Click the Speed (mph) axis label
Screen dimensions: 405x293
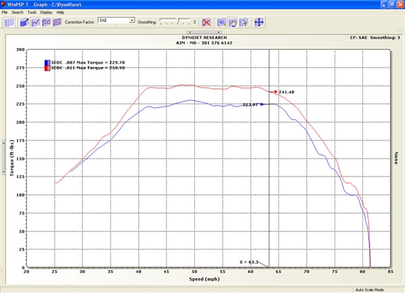coord(205,279)
